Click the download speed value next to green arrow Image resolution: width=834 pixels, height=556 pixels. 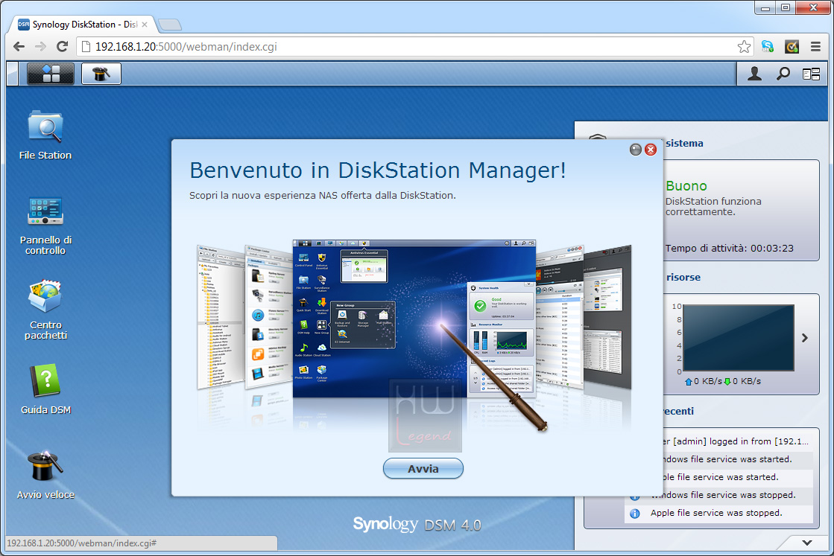coord(747,381)
